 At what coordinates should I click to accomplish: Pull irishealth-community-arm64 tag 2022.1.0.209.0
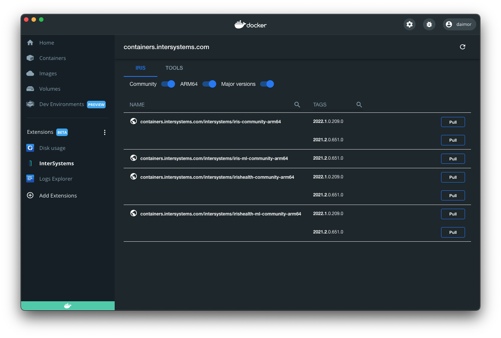click(x=453, y=177)
